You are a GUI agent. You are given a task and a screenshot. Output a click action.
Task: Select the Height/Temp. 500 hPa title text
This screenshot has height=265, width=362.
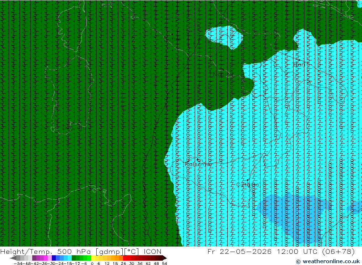tap(46, 251)
